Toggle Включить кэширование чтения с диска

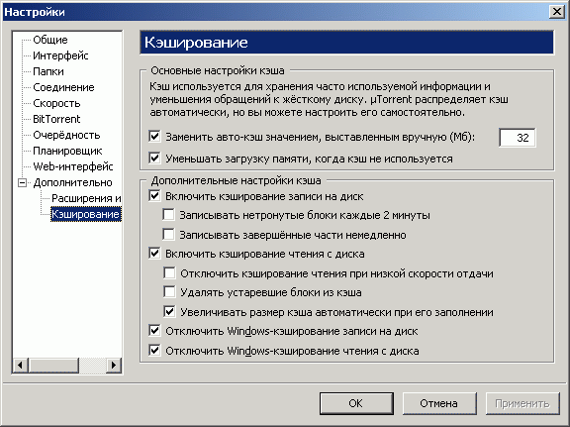click(154, 253)
